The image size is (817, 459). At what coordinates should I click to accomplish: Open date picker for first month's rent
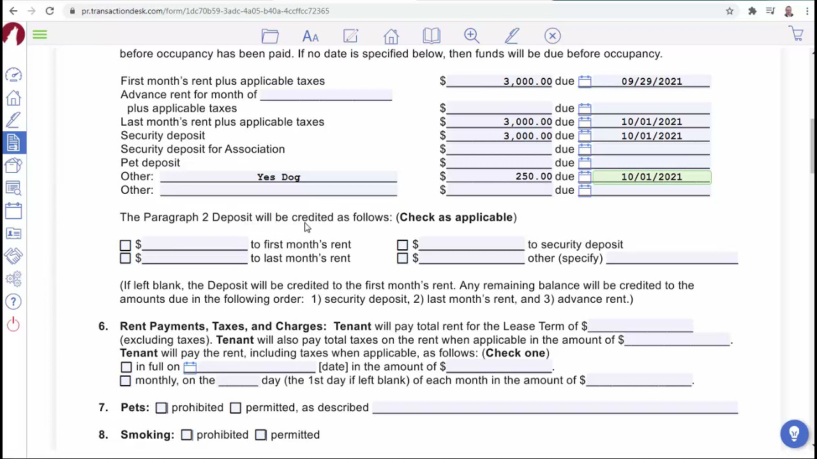pos(585,82)
